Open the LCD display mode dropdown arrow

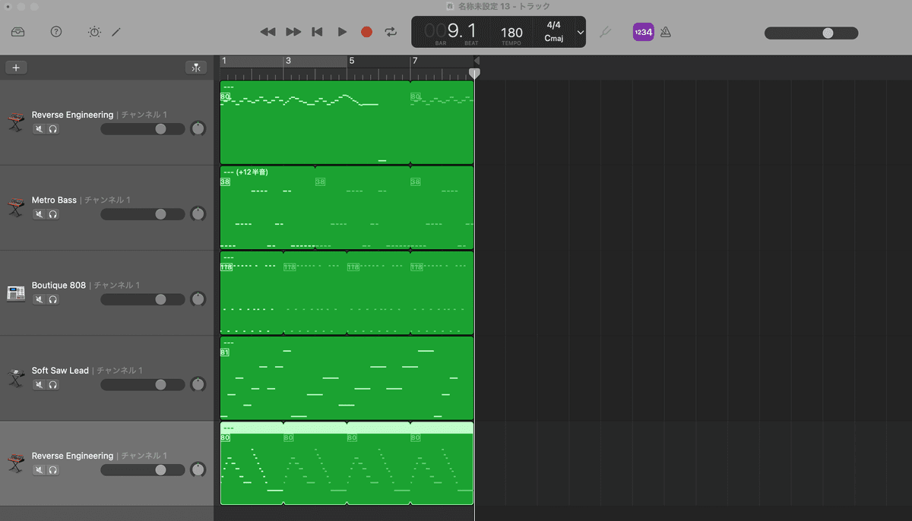pos(581,32)
